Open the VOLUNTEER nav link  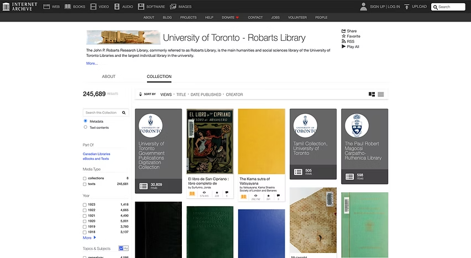pyautogui.click(x=297, y=18)
